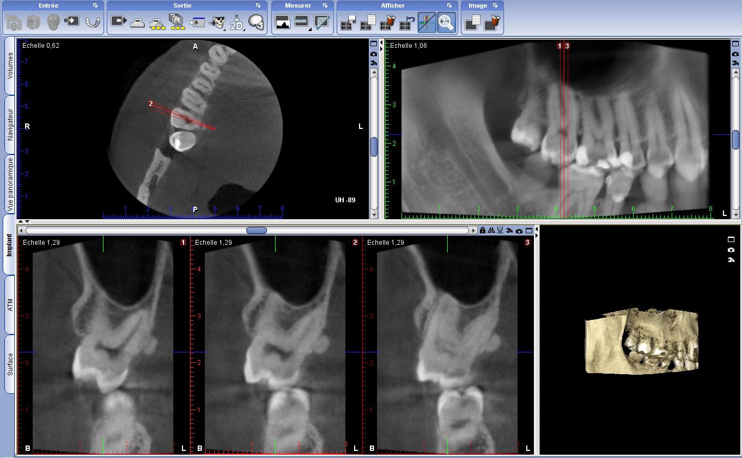Maximize the panoramic view panel

[735, 44]
